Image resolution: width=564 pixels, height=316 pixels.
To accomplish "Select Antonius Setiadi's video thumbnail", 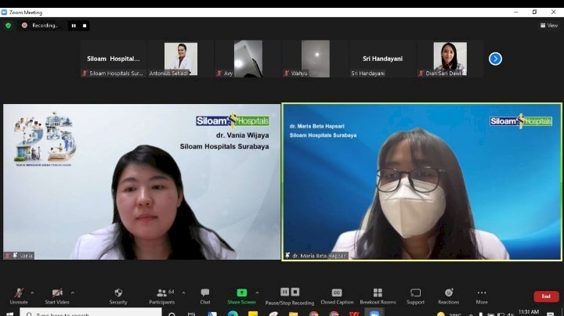I will coord(181,59).
